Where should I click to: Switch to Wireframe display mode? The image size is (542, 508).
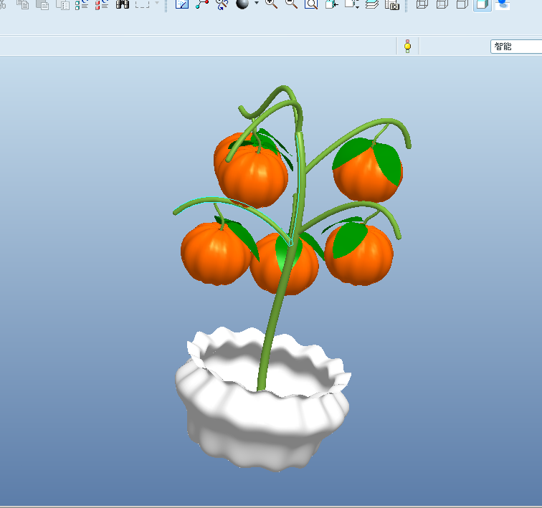tap(422, 4)
